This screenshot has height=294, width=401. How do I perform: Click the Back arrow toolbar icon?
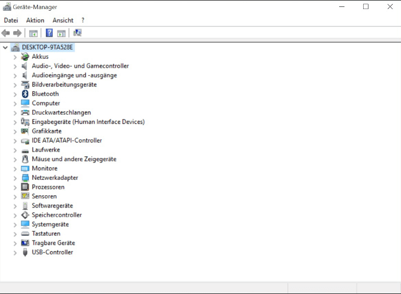coord(6,33)
